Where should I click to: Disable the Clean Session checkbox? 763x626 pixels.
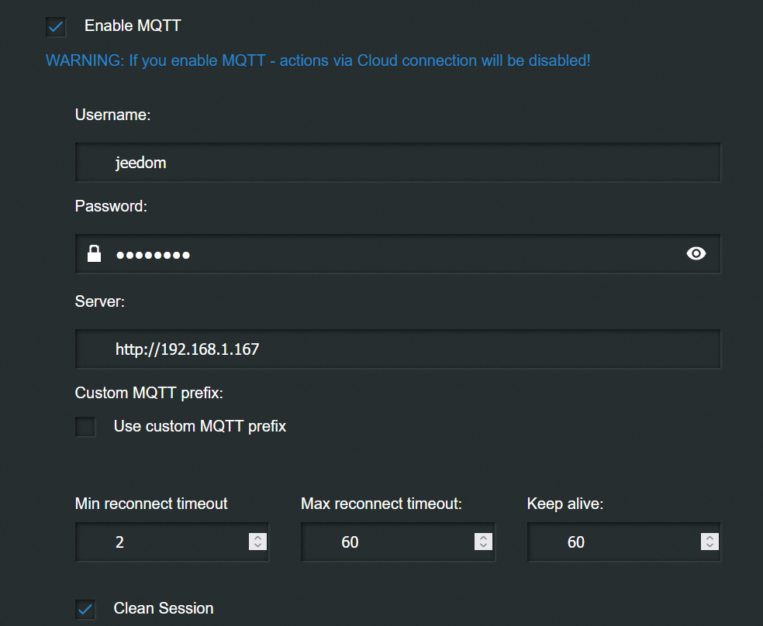[x=85, y=609]
